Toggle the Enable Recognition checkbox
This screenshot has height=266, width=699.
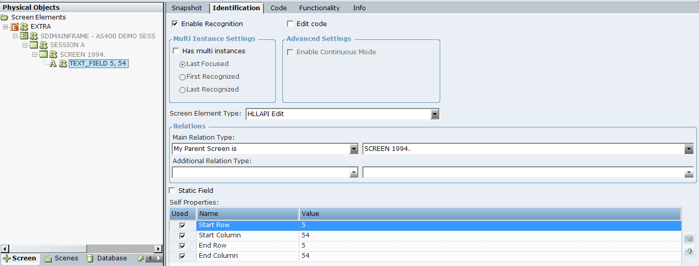click(175, 24)
